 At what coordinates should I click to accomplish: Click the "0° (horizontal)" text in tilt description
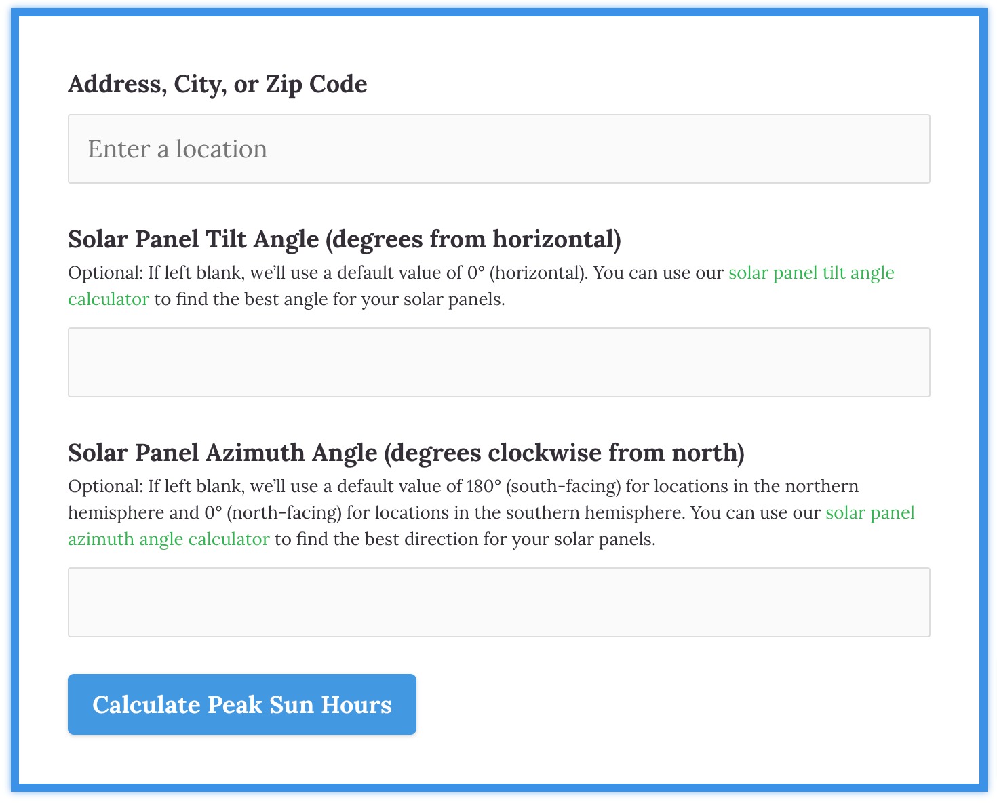pos(526,273)
